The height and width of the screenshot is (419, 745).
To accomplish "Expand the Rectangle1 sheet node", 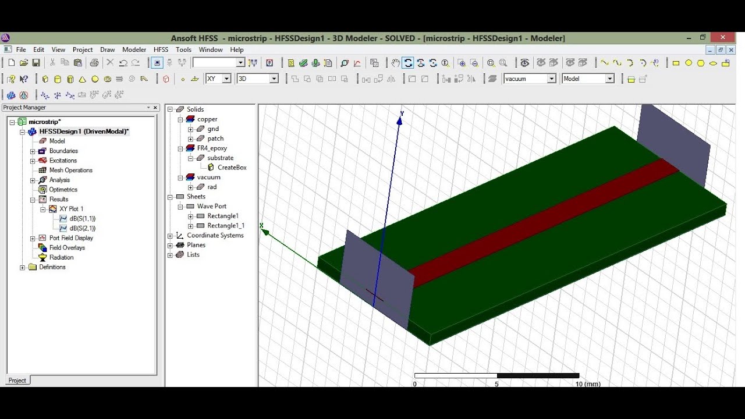I will (191, 216).
